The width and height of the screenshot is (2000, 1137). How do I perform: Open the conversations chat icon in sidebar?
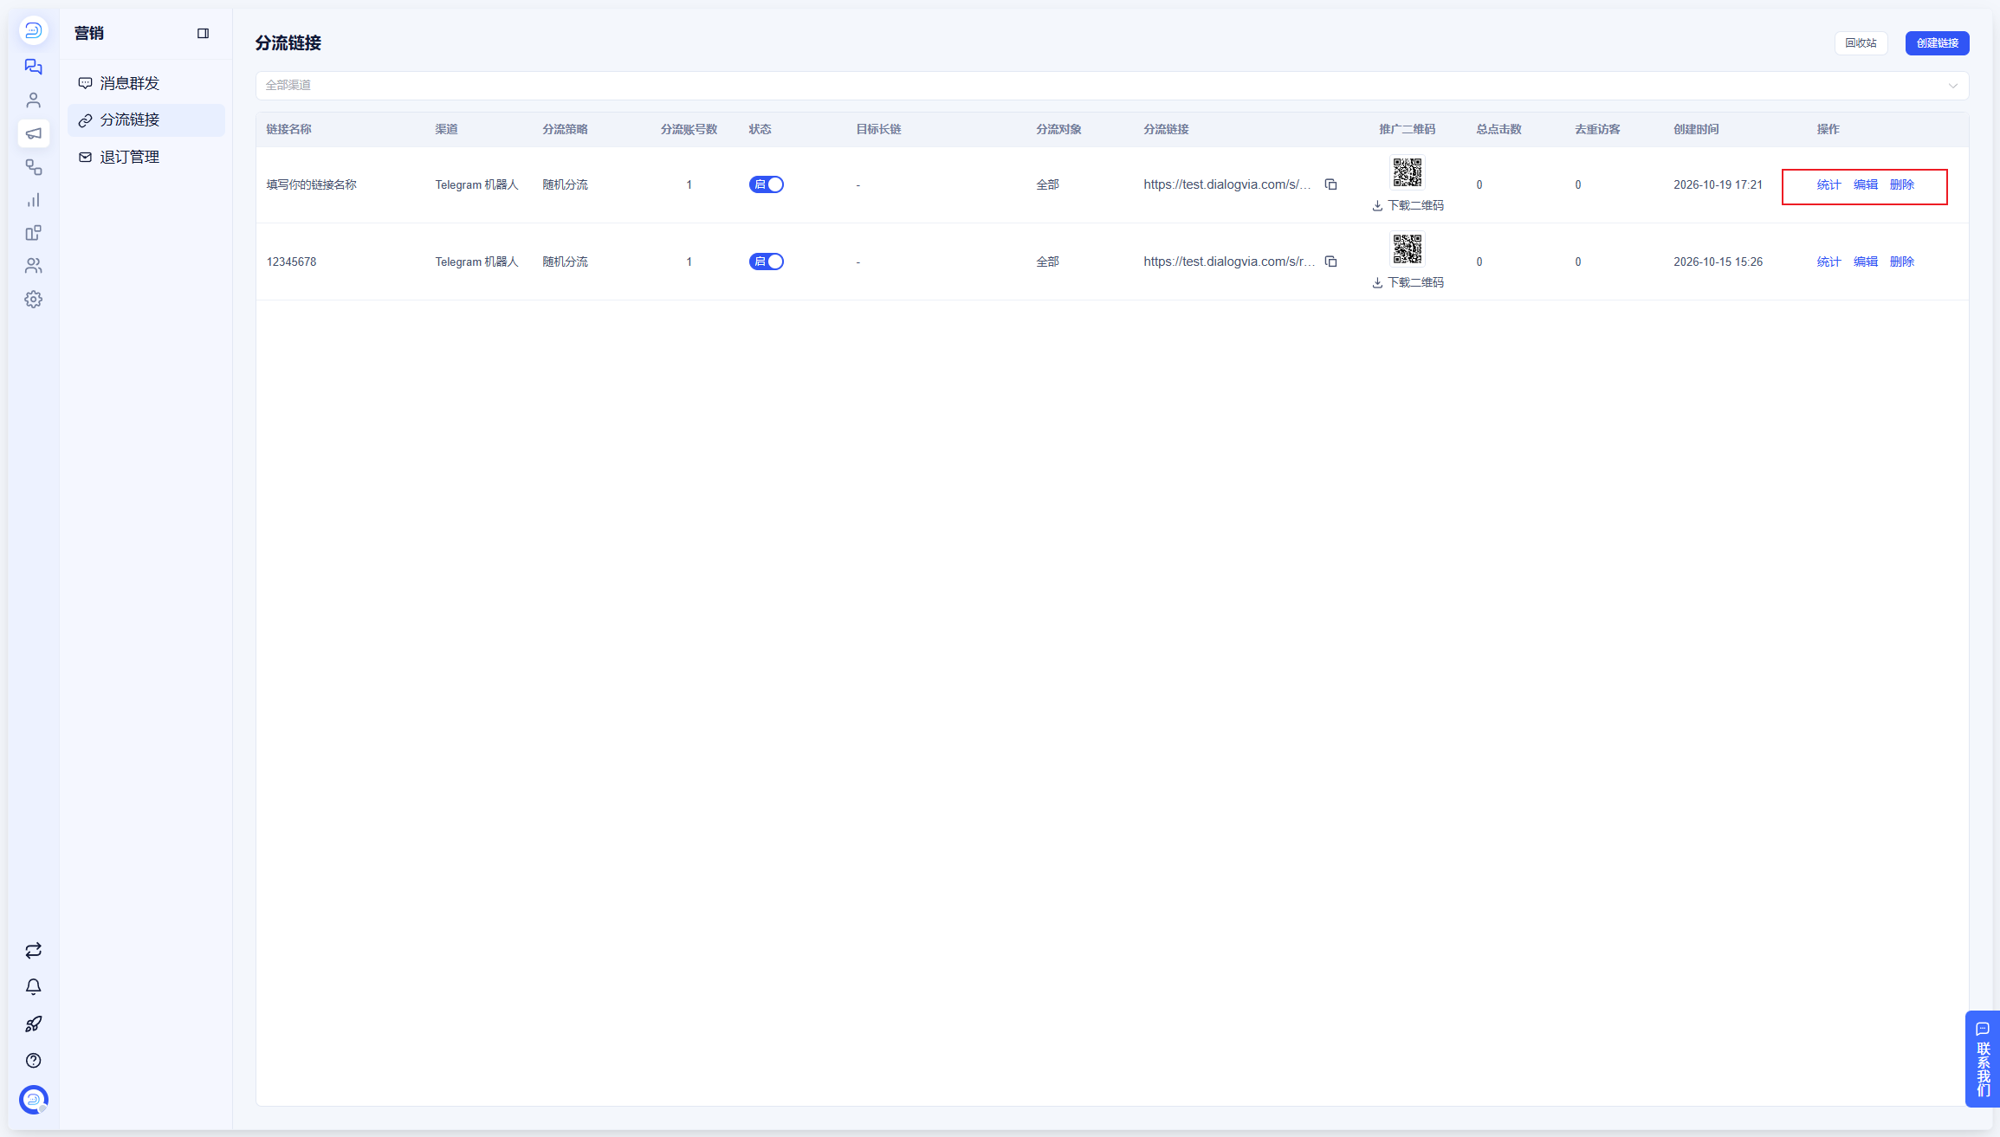[x=33, y=67]
